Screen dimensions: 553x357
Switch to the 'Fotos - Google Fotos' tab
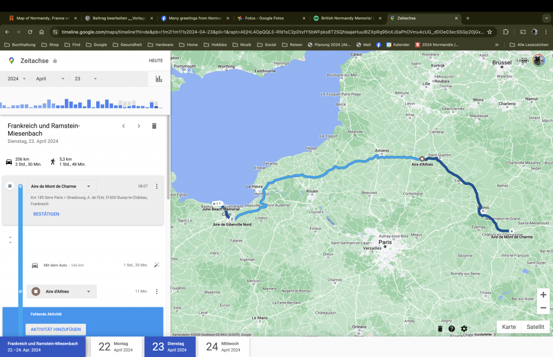point(271,18)
